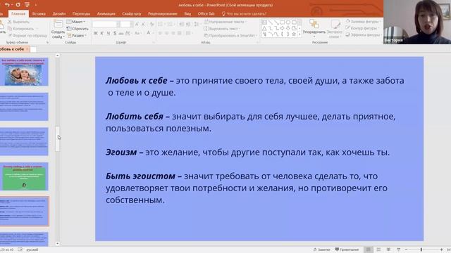Open Макет layout dropdown
The height and width of the screenshot is (253, 451).
coord(75,22)
